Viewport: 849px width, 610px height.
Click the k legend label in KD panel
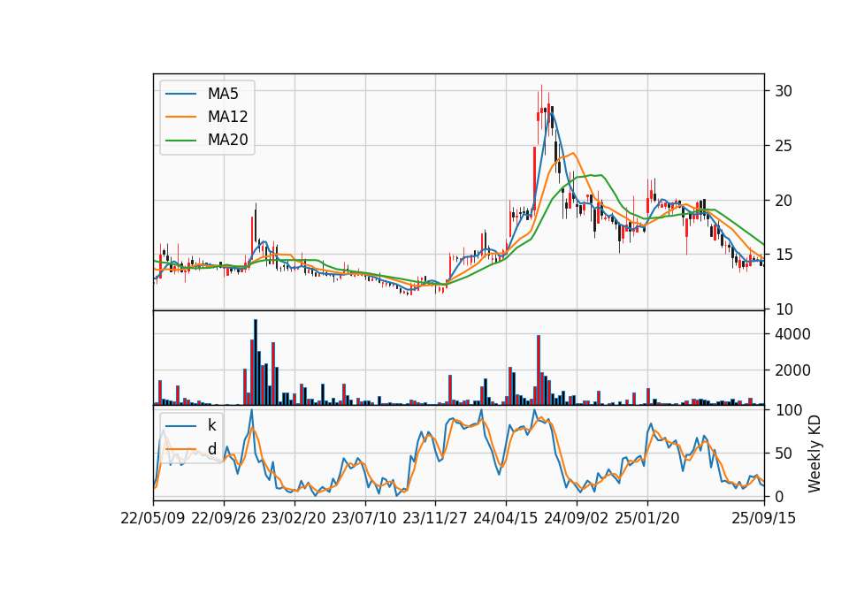click(x=211, y=425)
